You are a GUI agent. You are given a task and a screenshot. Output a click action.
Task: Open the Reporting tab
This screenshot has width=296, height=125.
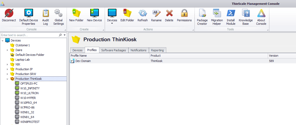click(x=158, y=50)
